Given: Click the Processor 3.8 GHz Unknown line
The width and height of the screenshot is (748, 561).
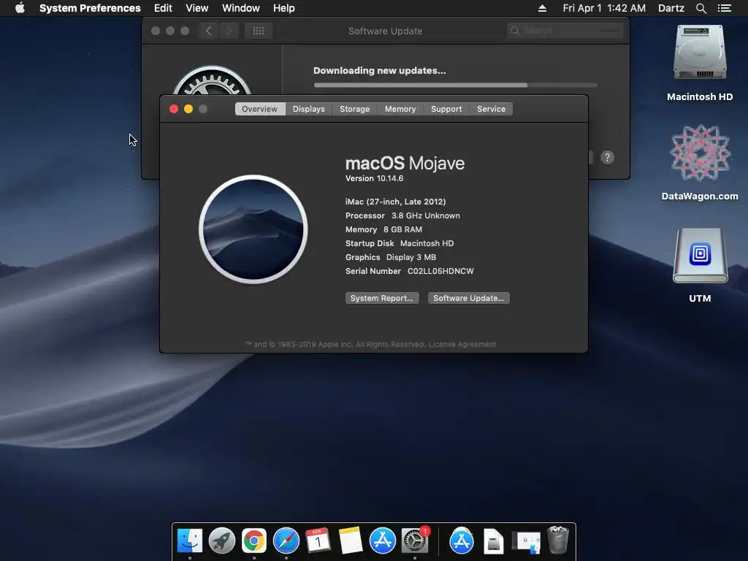Looking at the screenshot, I should tap(402, 215).
